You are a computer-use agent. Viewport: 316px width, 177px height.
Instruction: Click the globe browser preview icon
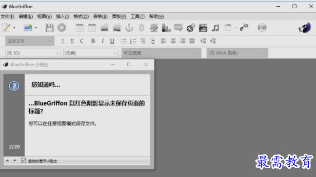pyautogui.click(x=262, y=28)
